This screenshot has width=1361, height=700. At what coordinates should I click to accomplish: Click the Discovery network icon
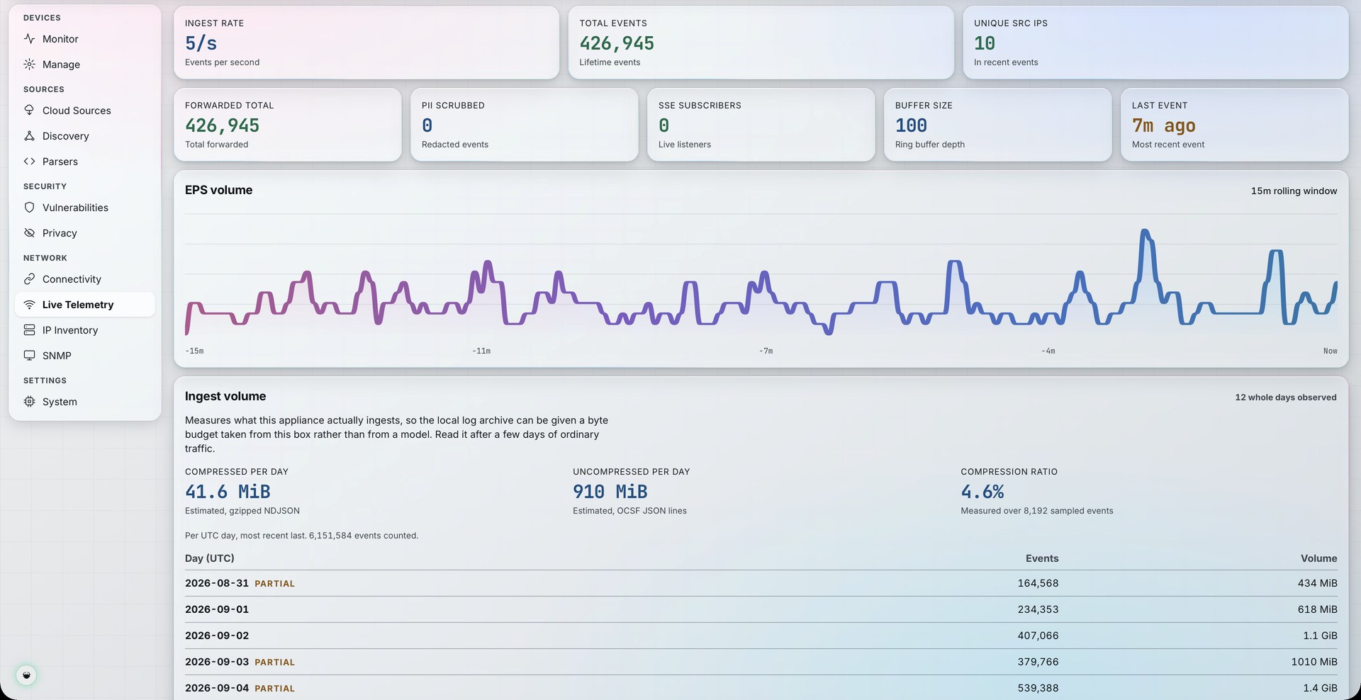click(29, 136)
